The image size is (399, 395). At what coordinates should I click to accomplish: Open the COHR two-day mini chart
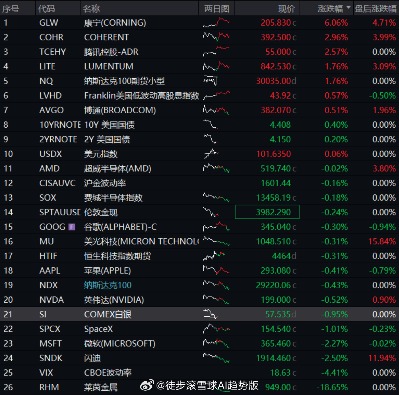tap(216, 37)
